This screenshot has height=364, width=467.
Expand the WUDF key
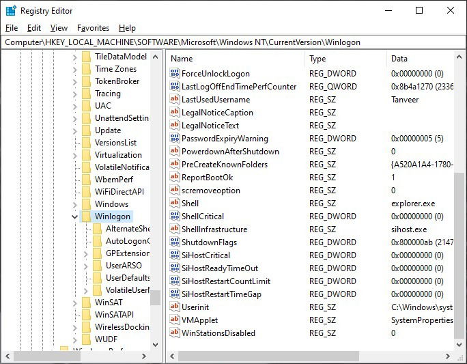click(74, 339)
